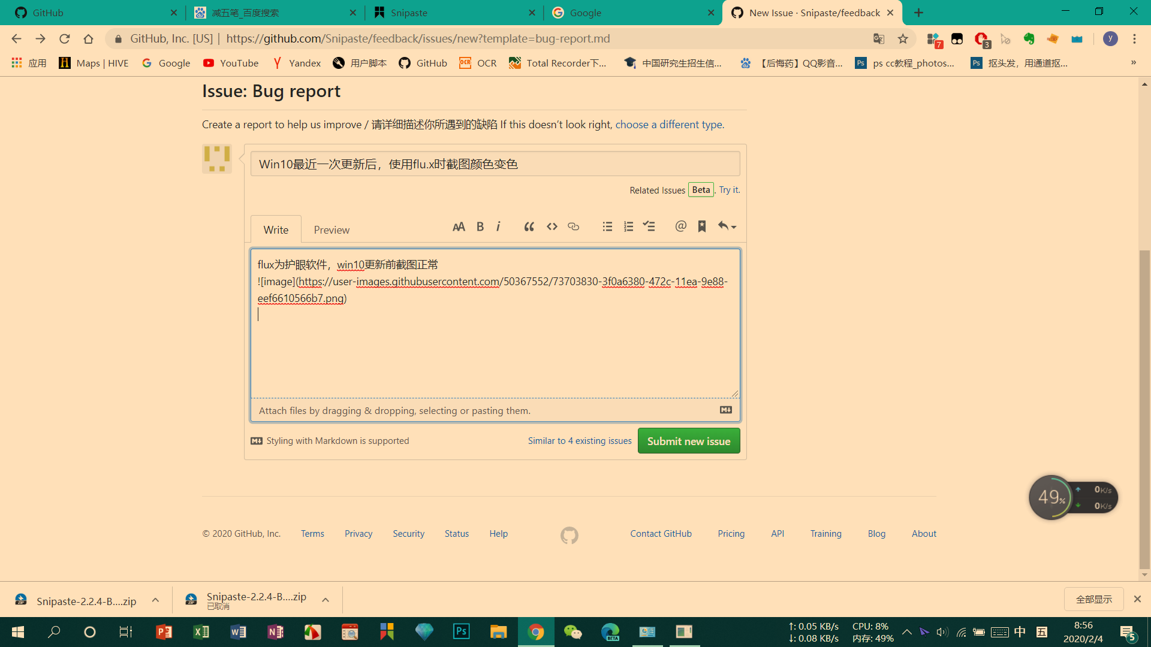
Task: Select the heading text size icon
Action: (x=459, y=226)
